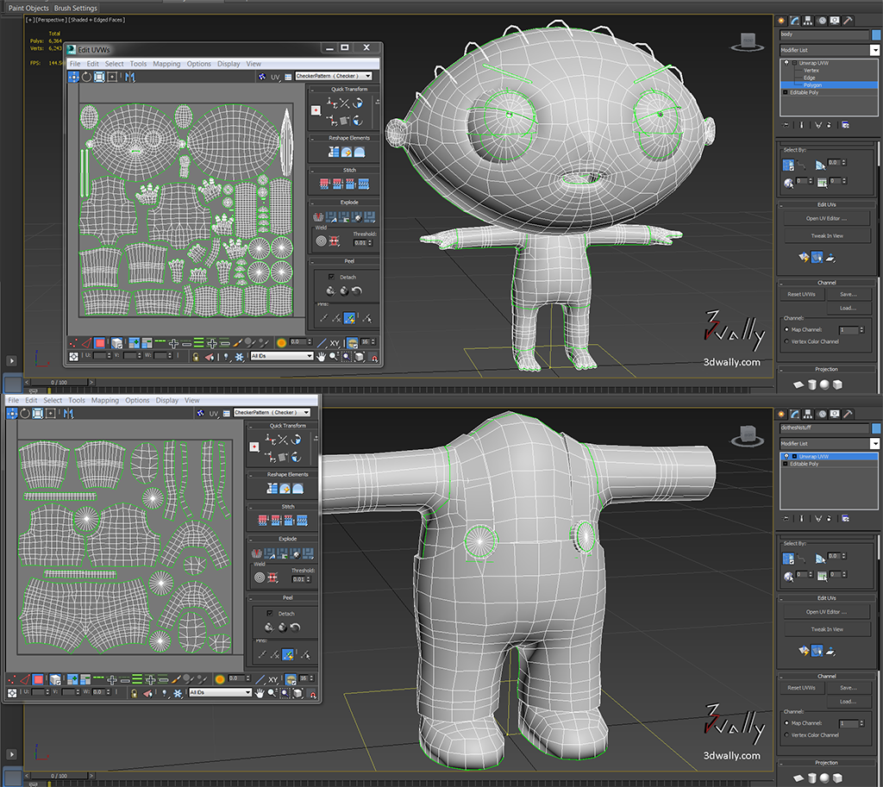Click Open UV Editor button in top panel

826,218
